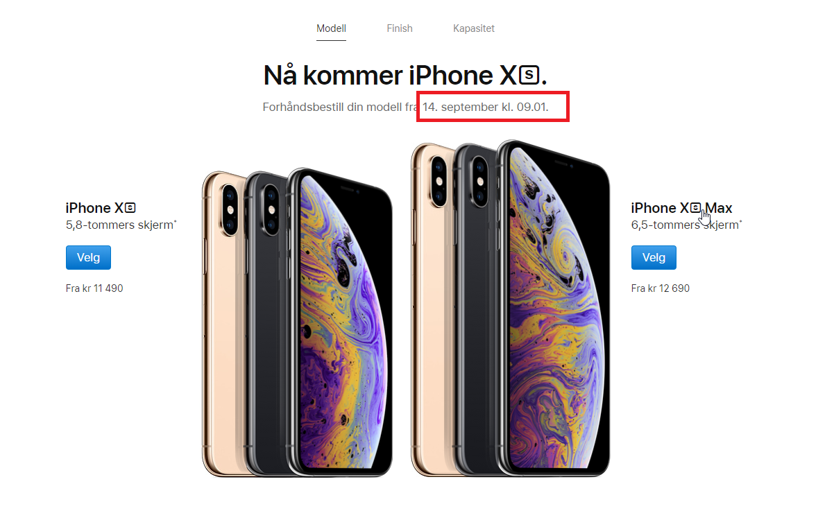Click S badge in iPhone XS Max label
The image size is (834, 511).
point(695,207)
